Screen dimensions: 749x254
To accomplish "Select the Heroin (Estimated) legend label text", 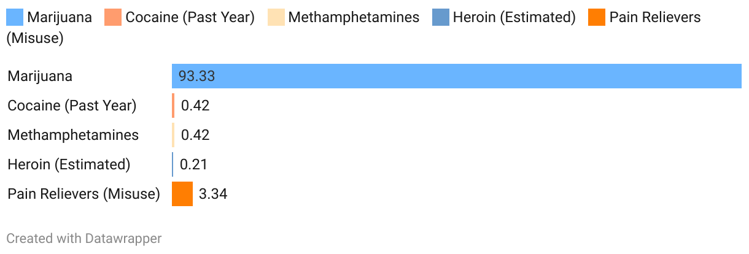I will click(x=514, y=17).
